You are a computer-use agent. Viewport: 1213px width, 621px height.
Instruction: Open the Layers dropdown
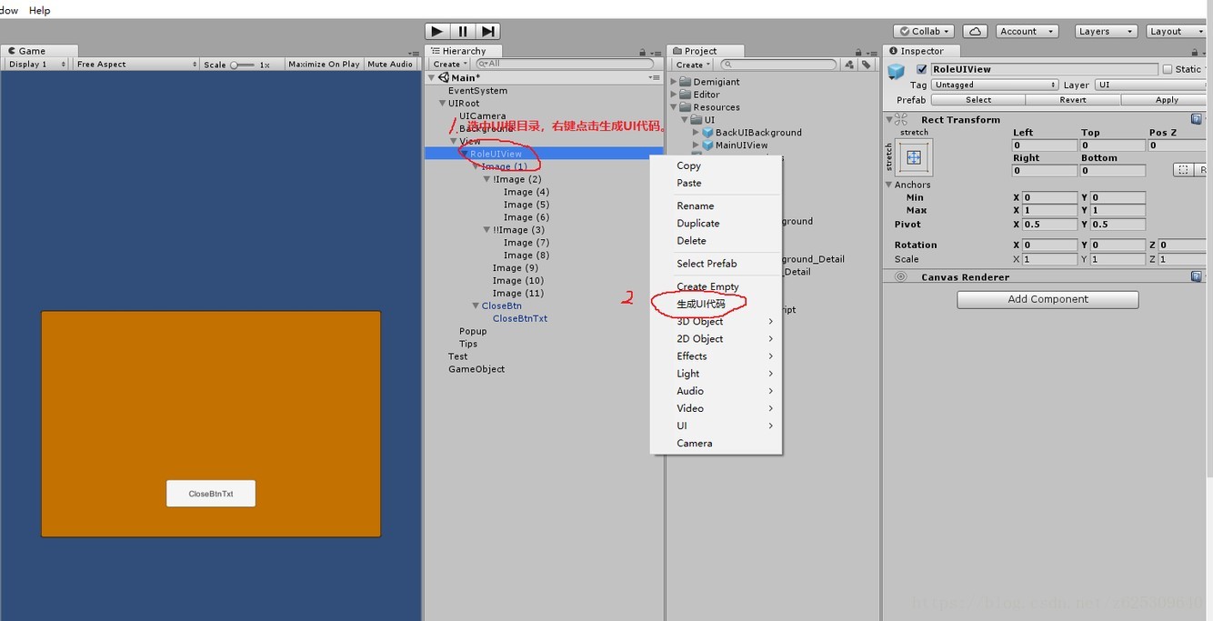[1106, 31]
